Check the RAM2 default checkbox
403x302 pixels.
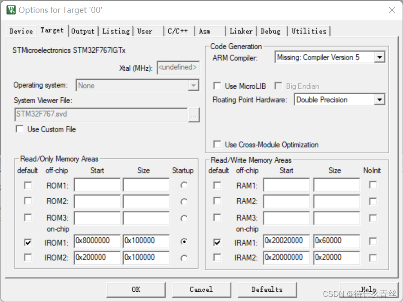(x=217, y=201)
